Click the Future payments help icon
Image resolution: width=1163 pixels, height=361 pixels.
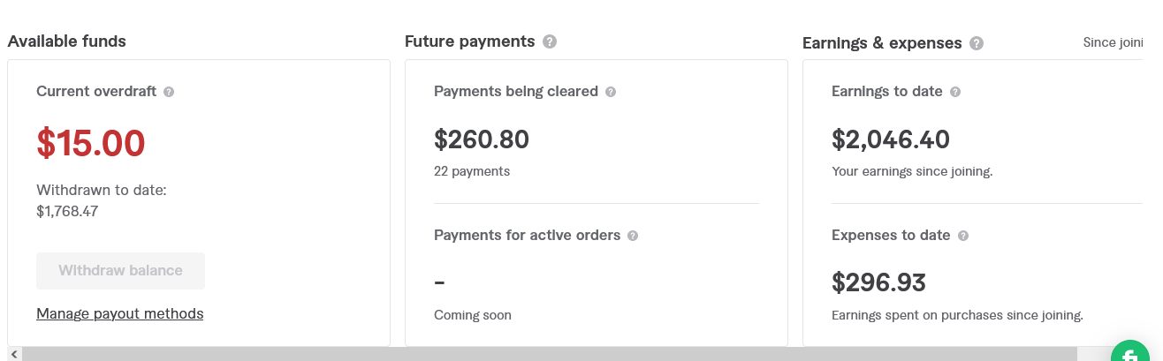[x=550, y=41]
